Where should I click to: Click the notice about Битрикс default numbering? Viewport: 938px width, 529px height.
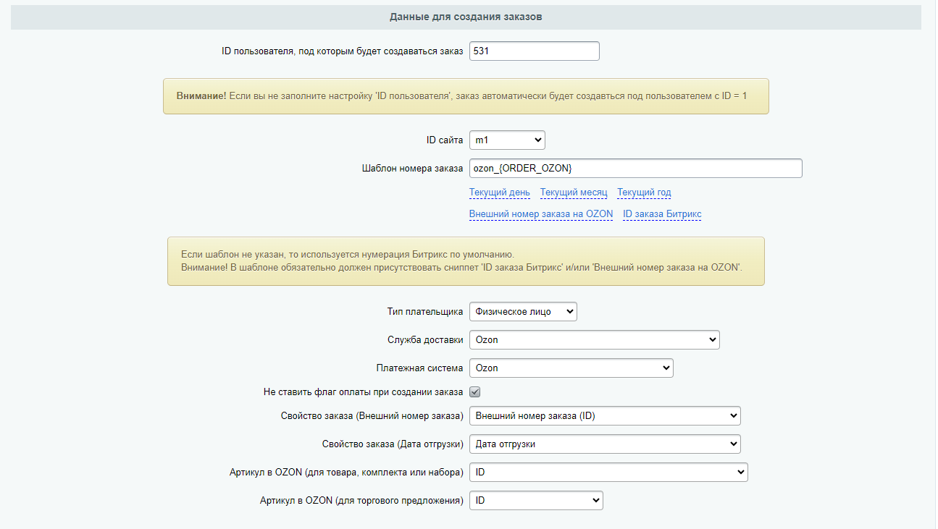coord(465,261)
